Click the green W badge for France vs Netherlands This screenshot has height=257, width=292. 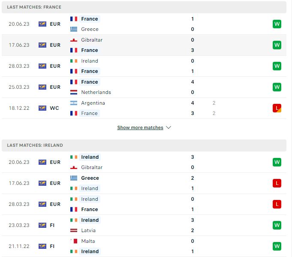277,87
